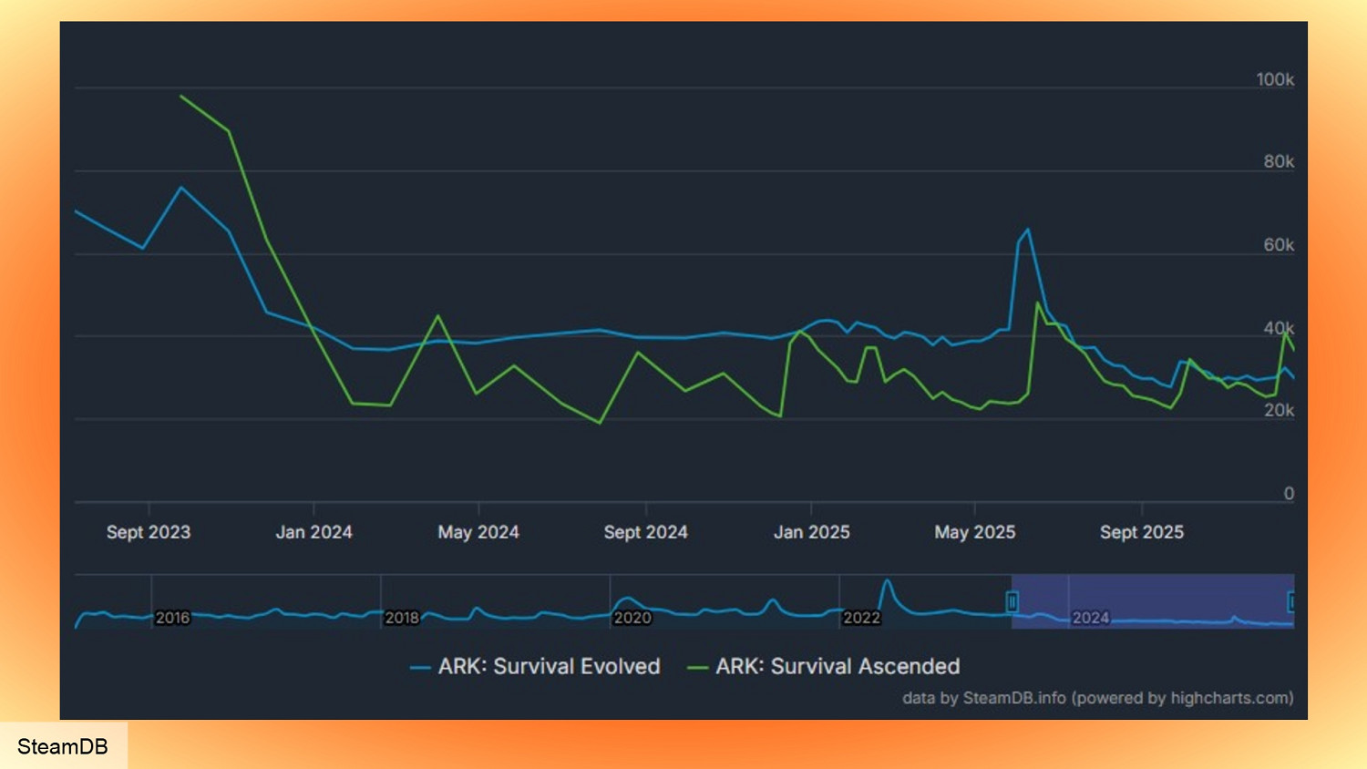Click the blue line marker beside Survival Evolved
Image resolution: width=1367 pixels, height=769 pixels.
click(x=420, y=668)
